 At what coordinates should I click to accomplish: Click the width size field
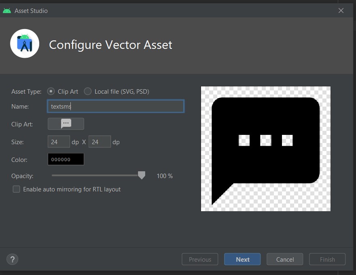(59, 142)
